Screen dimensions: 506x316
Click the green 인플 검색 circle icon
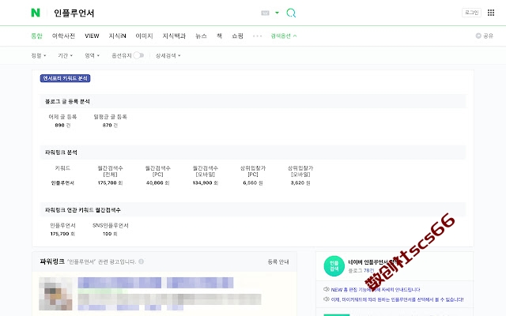pos(334,266)
